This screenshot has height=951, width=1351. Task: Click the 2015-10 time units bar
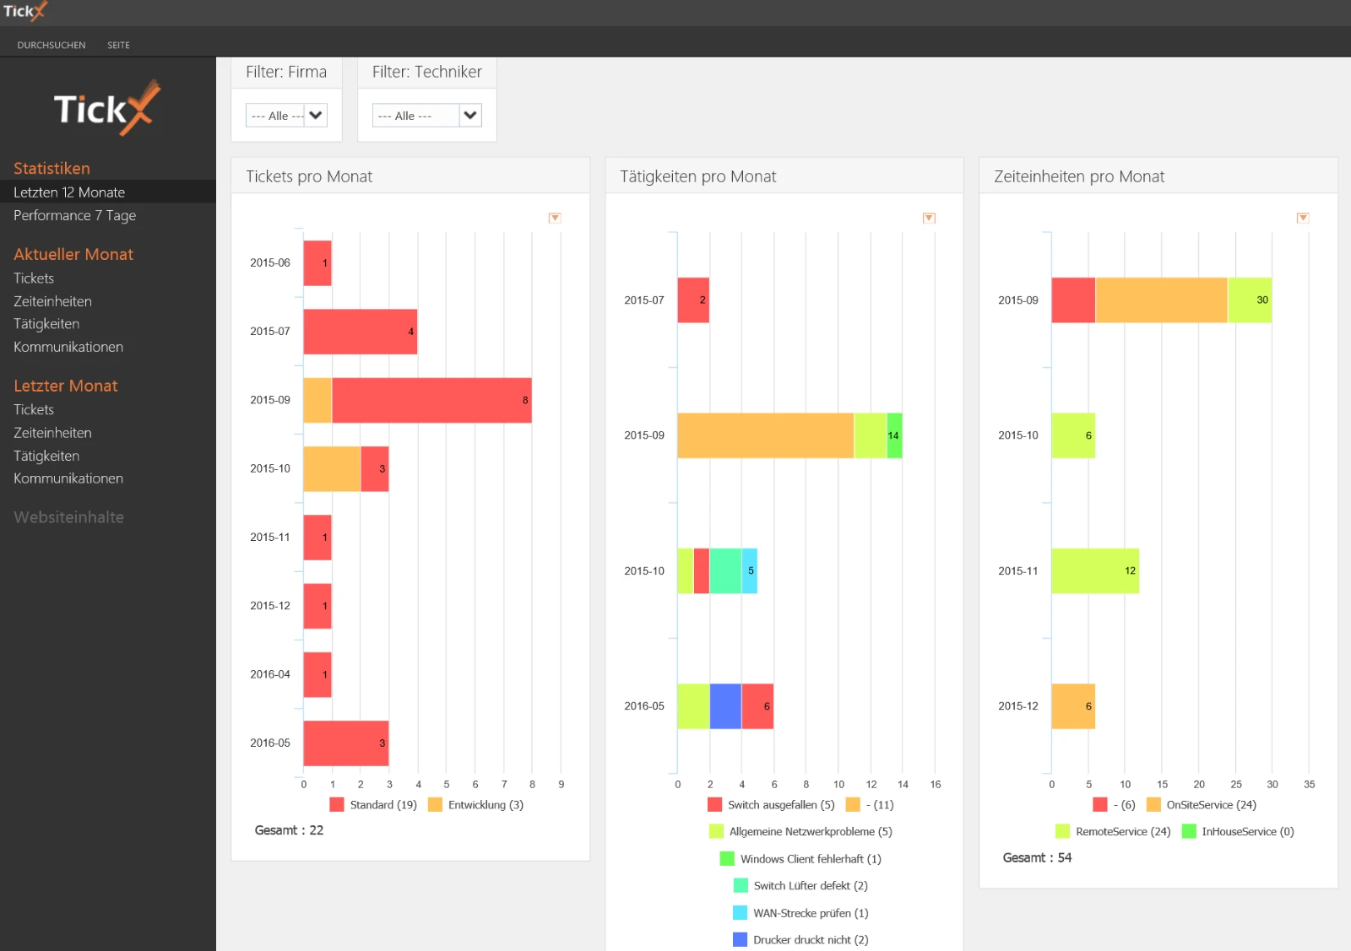click(1073, 435)
